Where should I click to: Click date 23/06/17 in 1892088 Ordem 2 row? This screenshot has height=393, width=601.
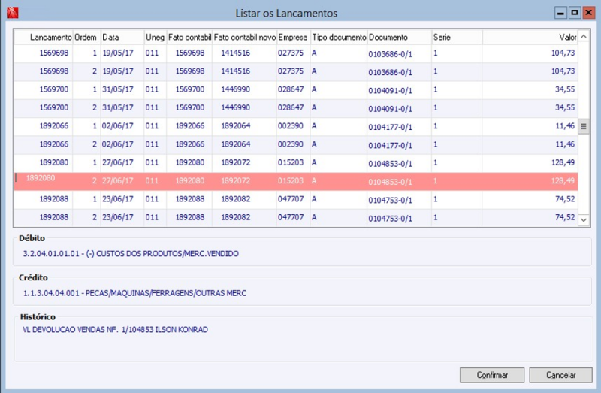point(118,217)
